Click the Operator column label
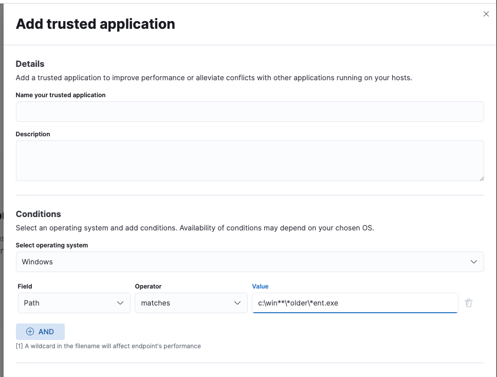The width and height of the screenshot is (497, 377). pos(148,286)
